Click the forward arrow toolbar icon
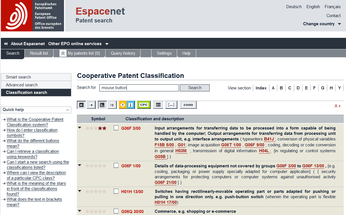This screenshot has height=215, width=346. pyautogui.click(x=91, y=105)
